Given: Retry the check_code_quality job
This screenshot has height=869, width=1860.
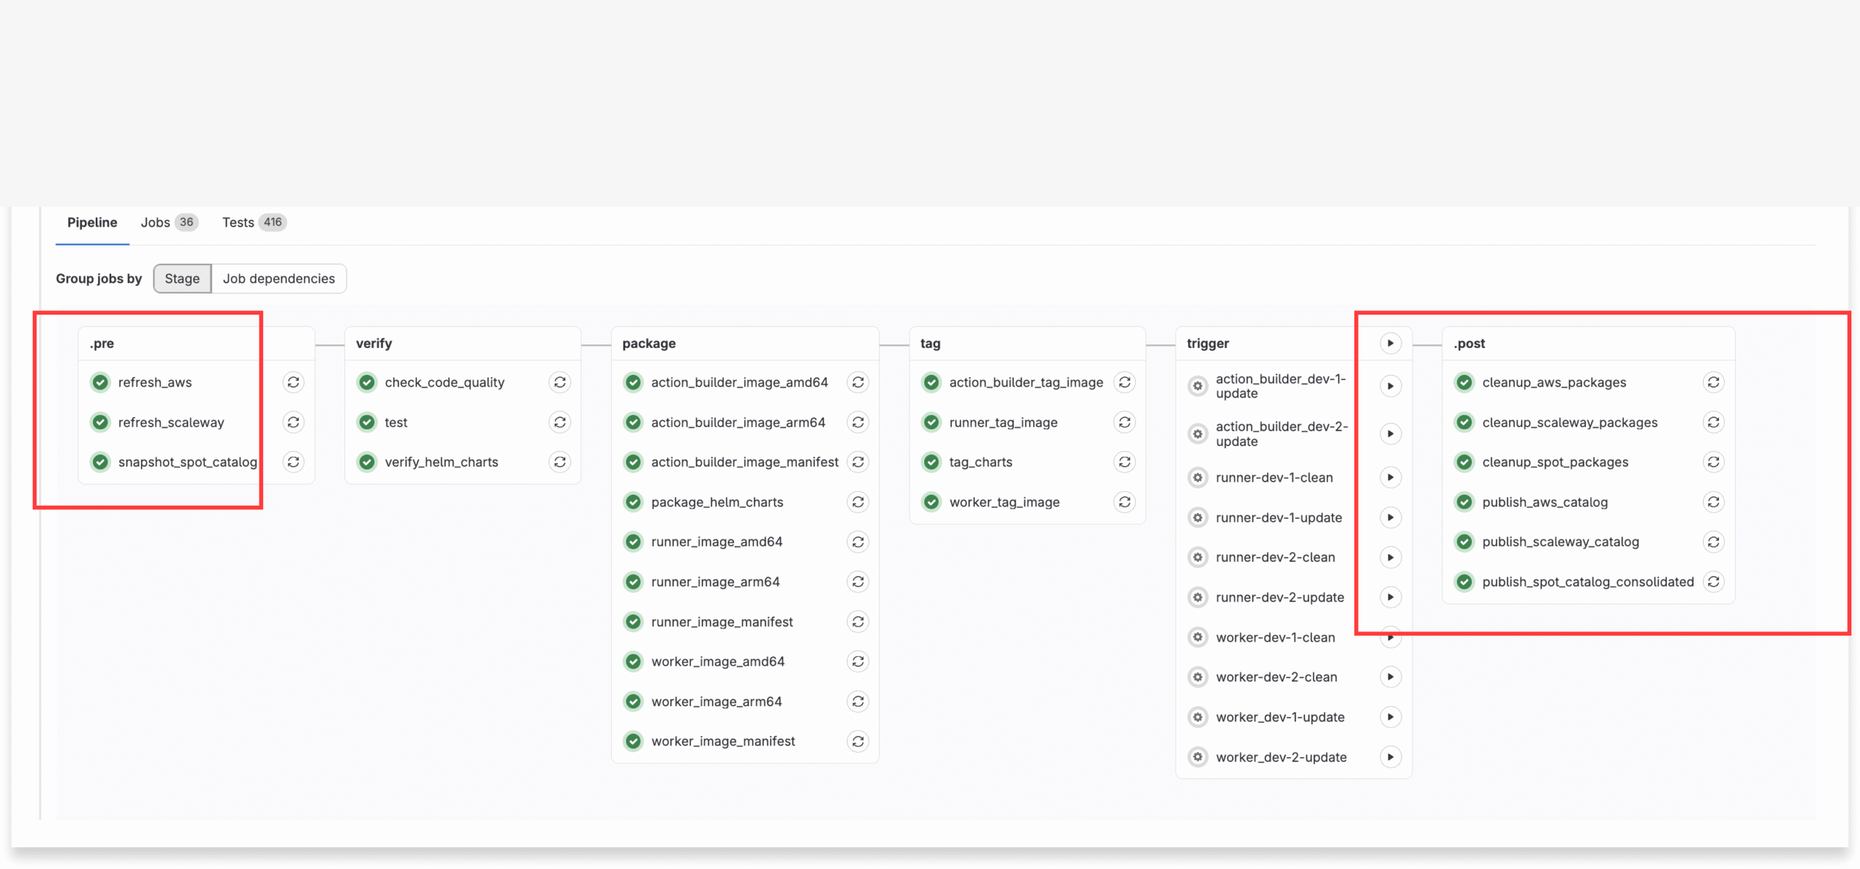Looking at the screenshot, I should coord(559,382).
